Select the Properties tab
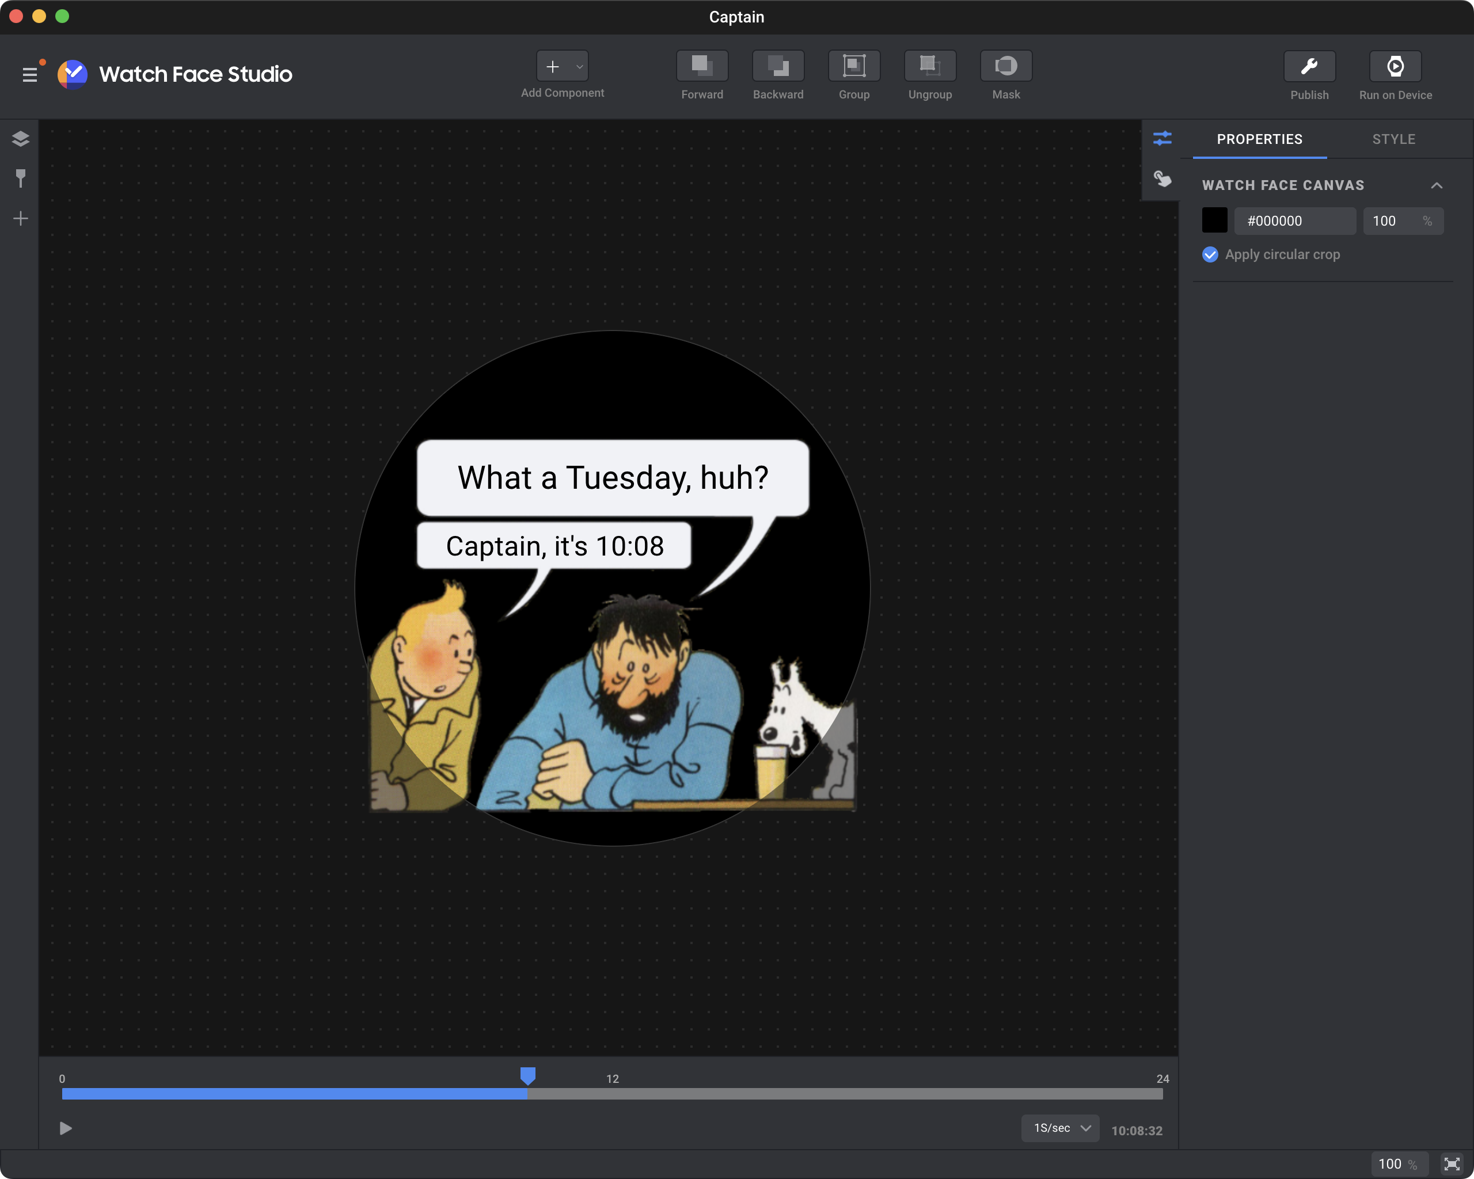 pyautogui.click(x=1259, y=139)
